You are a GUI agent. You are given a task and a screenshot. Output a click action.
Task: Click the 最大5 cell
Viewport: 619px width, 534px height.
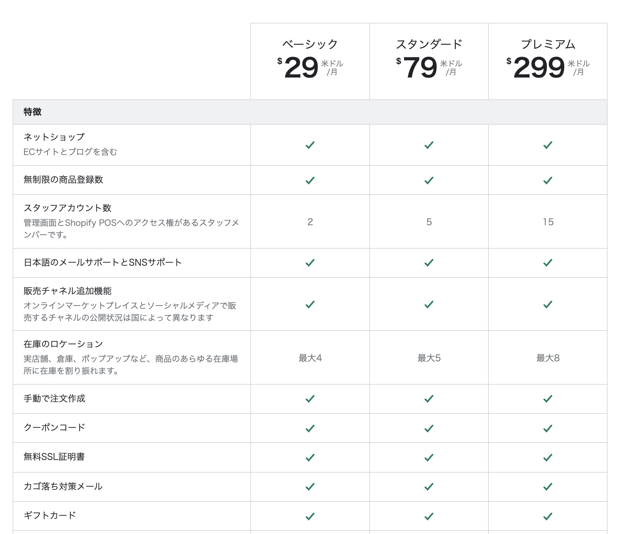429,358
